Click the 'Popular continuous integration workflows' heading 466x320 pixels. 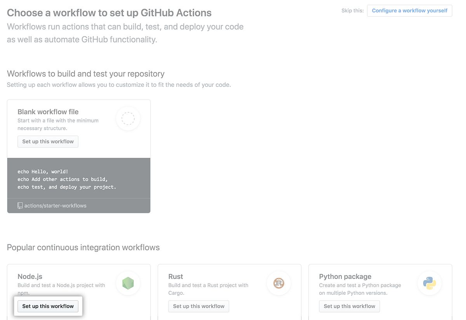point(83,247)
